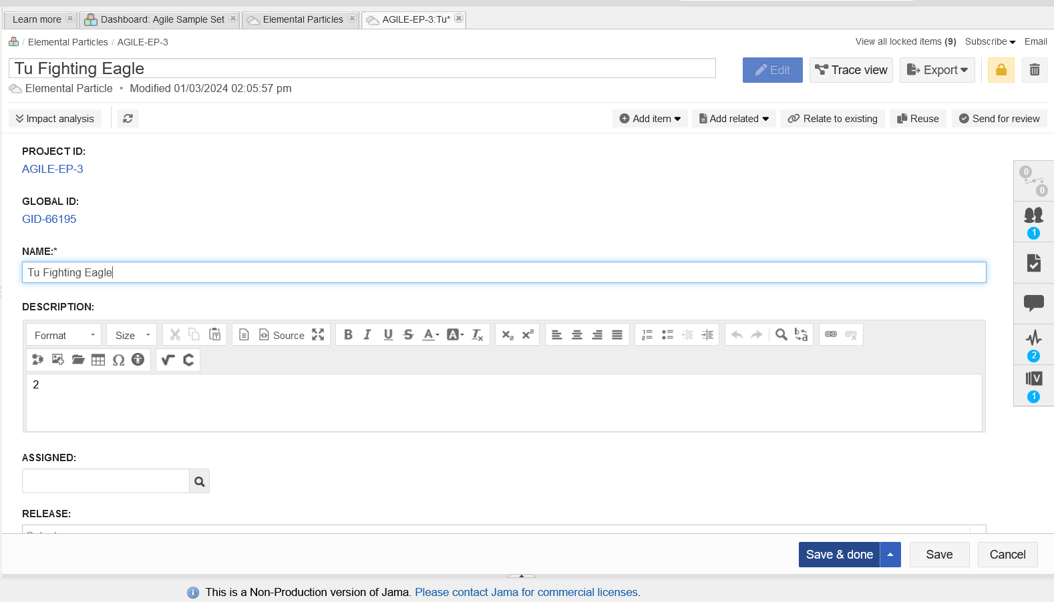Click the refresh icon beside Impact analysis

tap(128, 119)
